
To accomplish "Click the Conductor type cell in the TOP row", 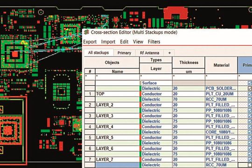I will 156,94.
